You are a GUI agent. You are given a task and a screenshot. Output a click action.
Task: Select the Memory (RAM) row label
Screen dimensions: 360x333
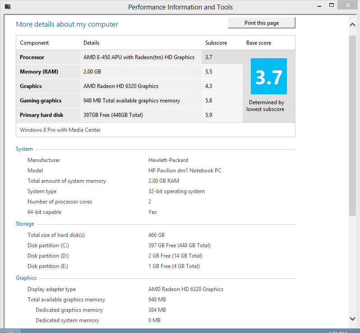tap(39, 72)
